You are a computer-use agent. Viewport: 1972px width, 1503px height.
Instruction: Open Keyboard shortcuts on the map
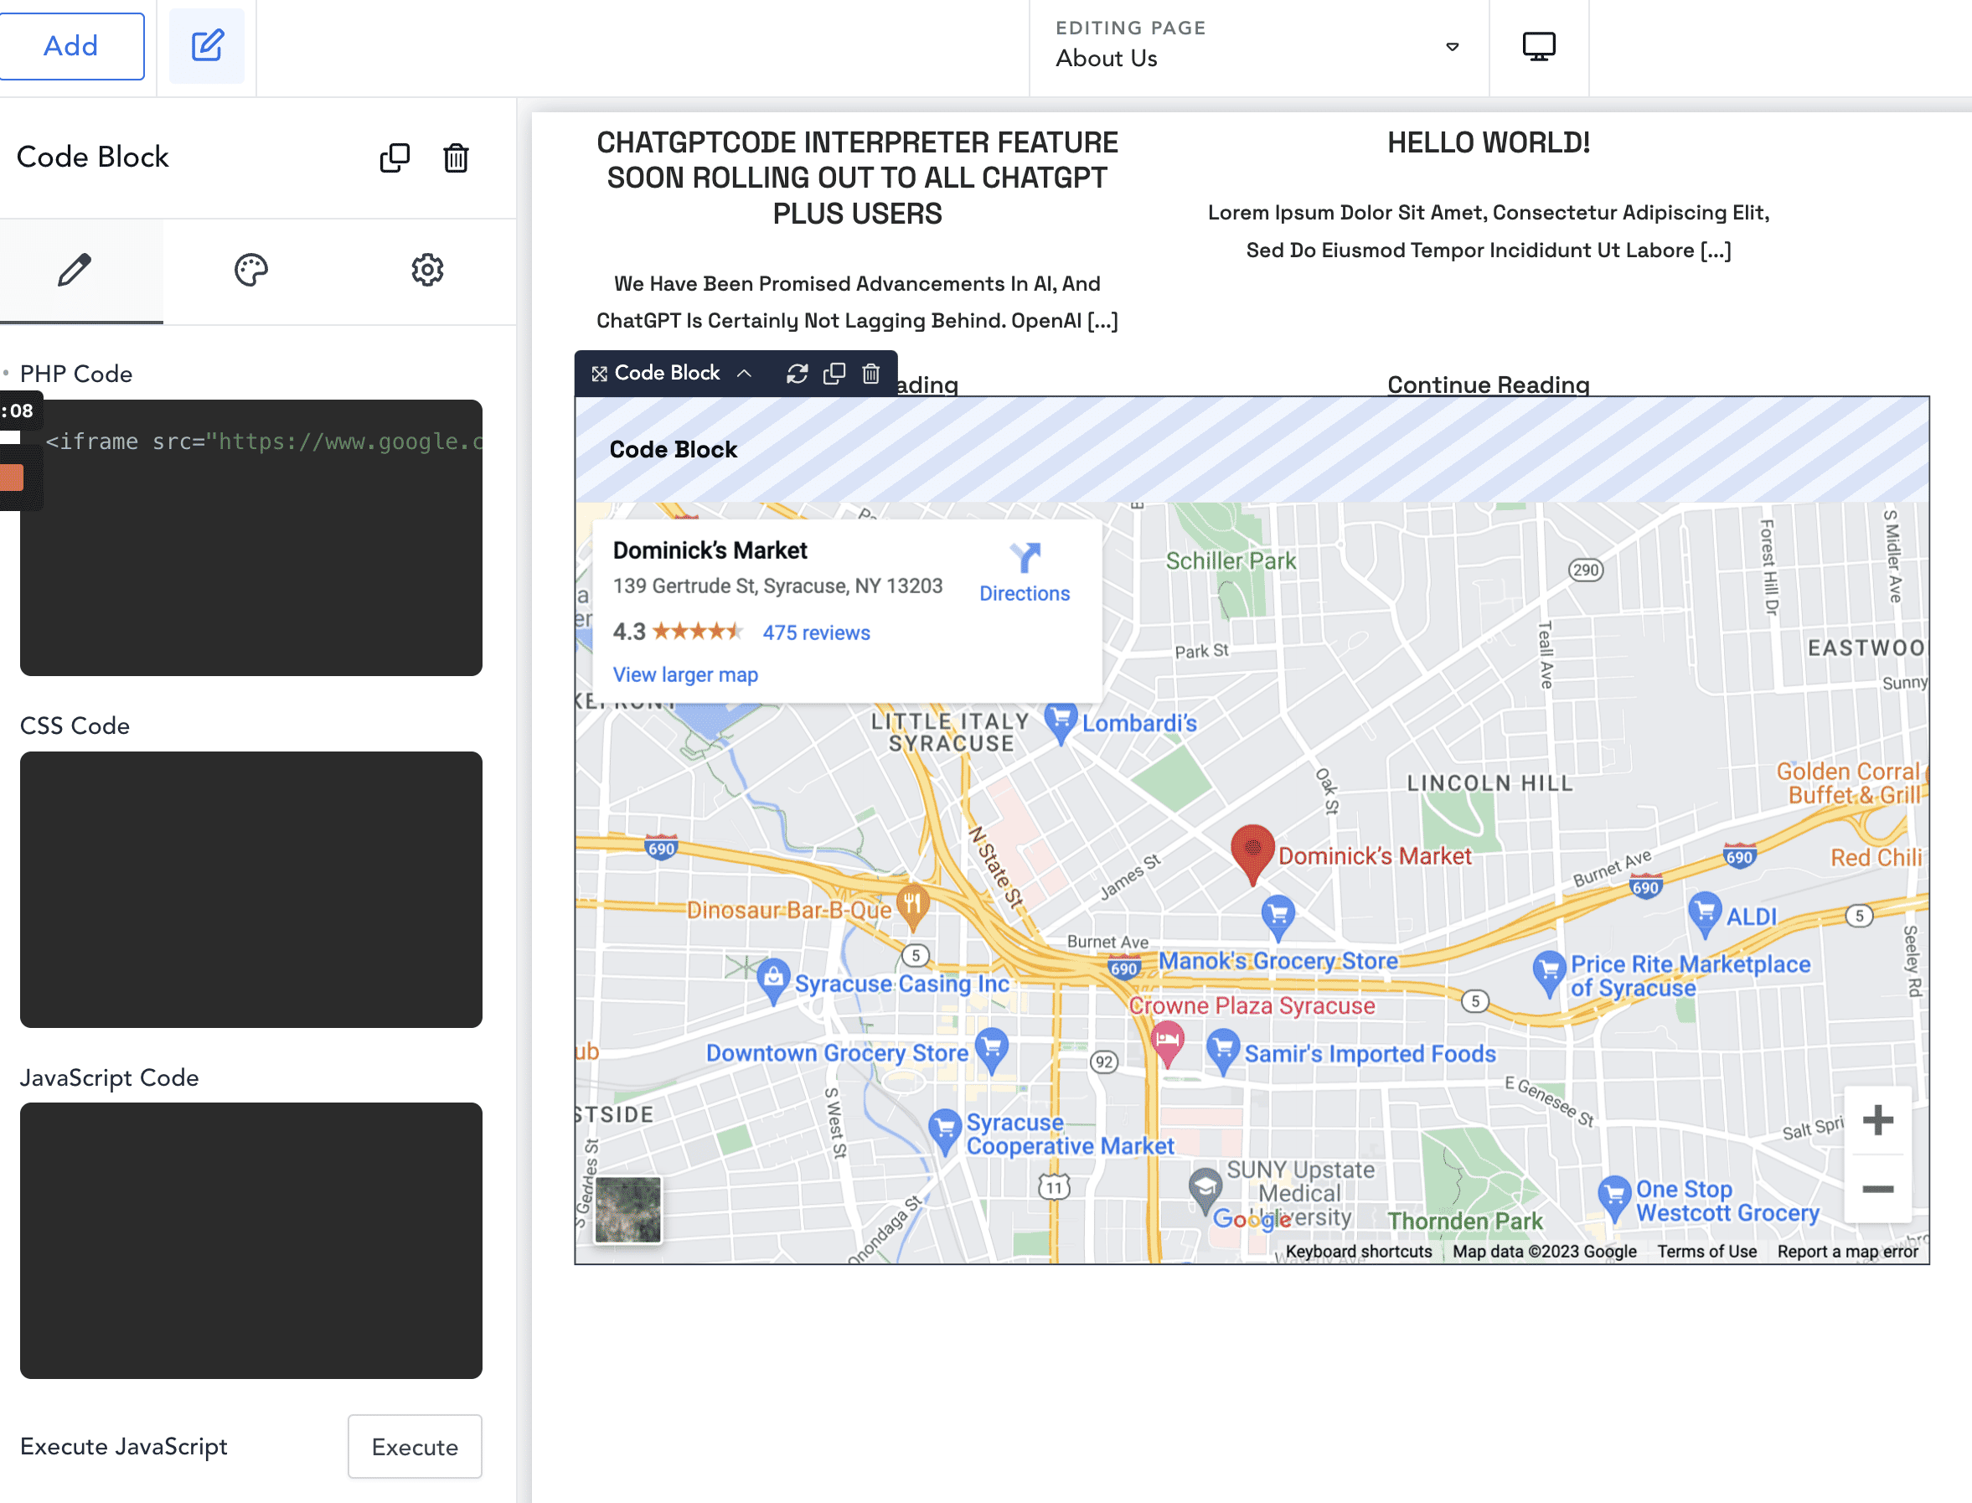pyautogui.click(x=1359, y=1252)
